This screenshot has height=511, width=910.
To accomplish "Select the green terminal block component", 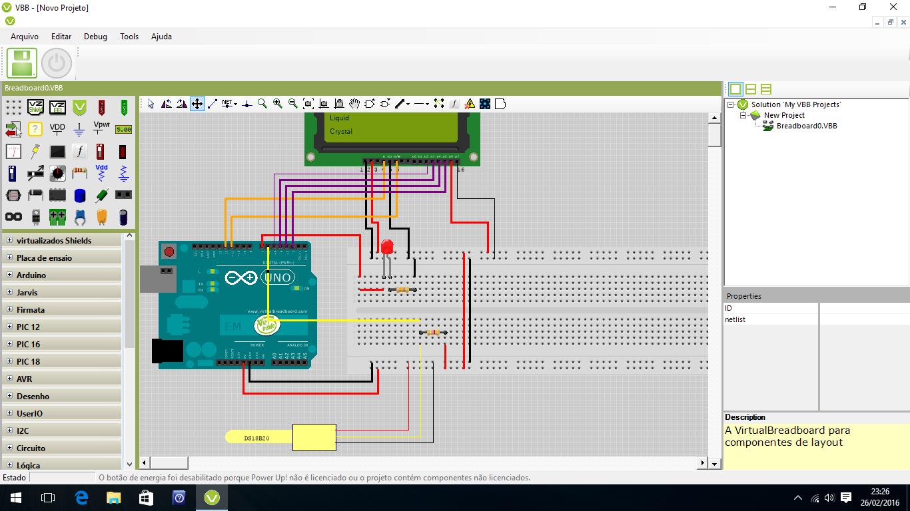I will click(x=57, y=217).
